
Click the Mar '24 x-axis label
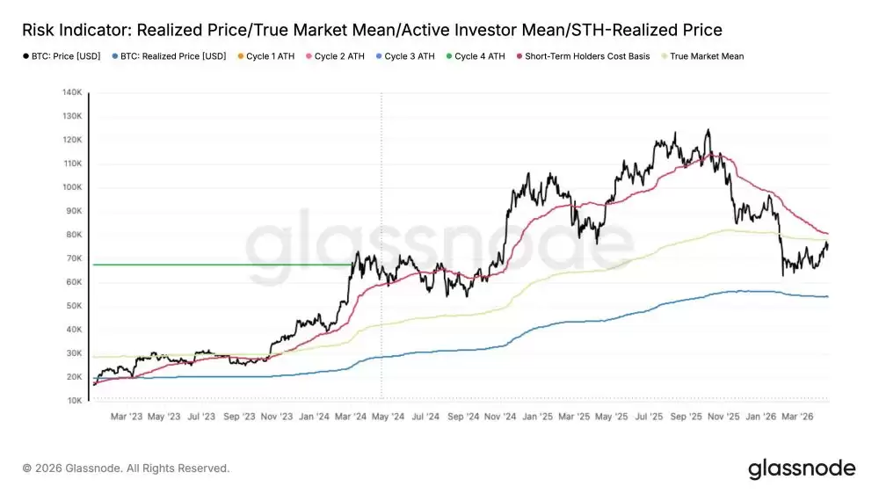pyautogui.click(x=351, y=417)
